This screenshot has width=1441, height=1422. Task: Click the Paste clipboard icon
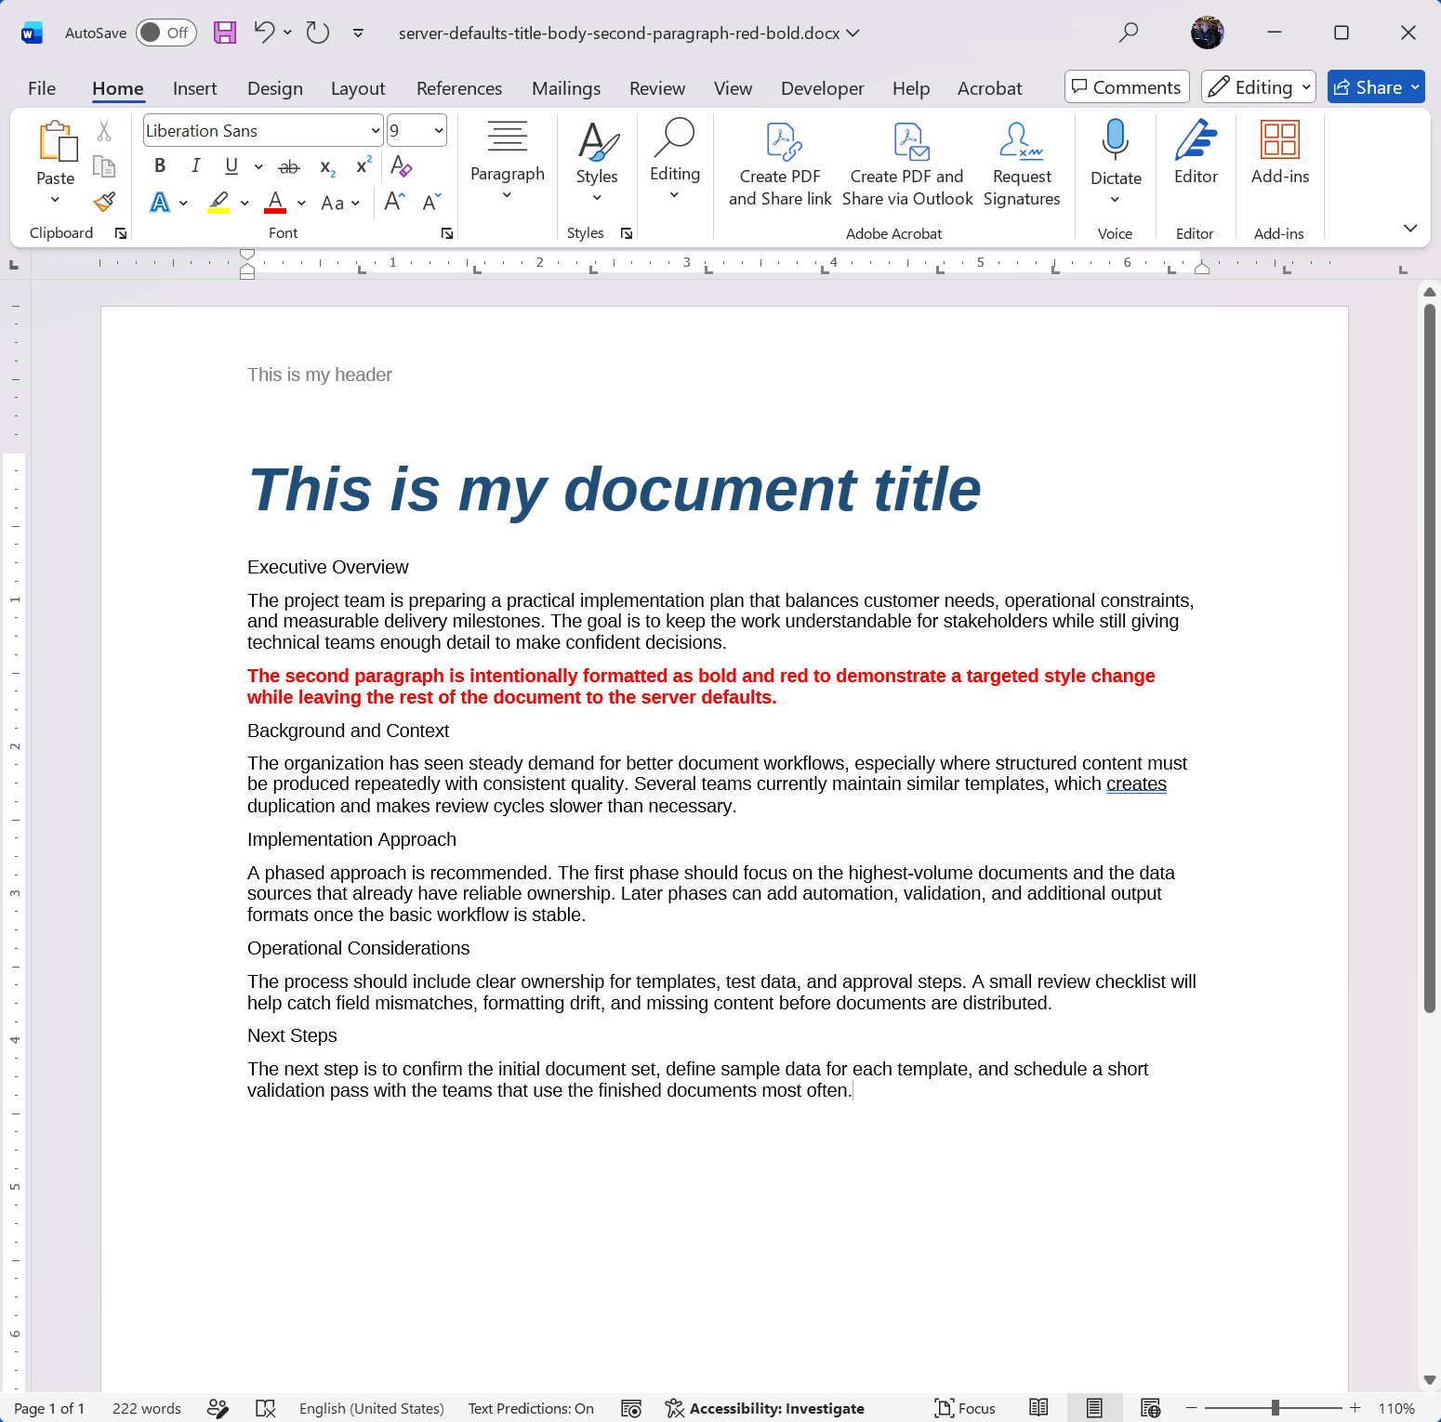click(x=57, y=142)
